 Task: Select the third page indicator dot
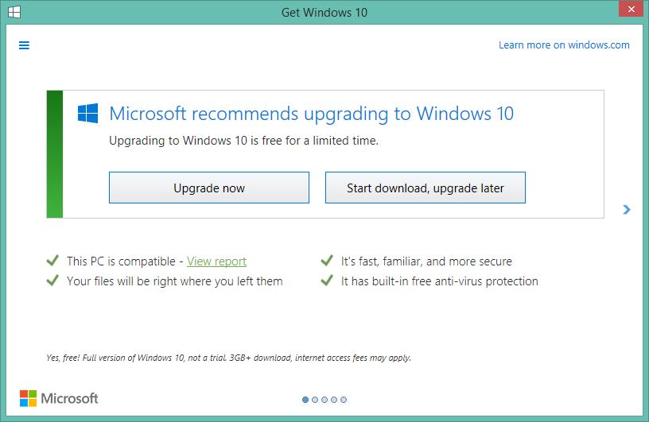coord(324,400)
